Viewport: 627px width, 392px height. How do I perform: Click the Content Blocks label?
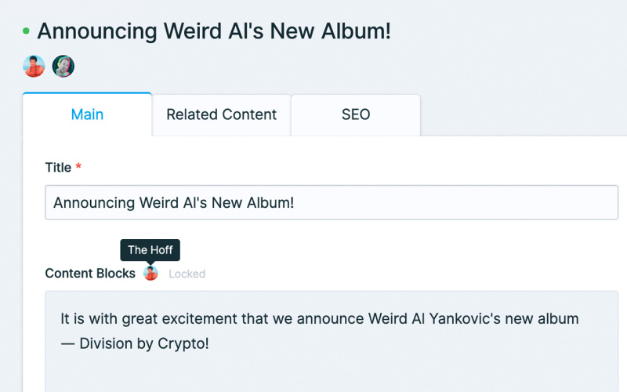click(90, 274)
